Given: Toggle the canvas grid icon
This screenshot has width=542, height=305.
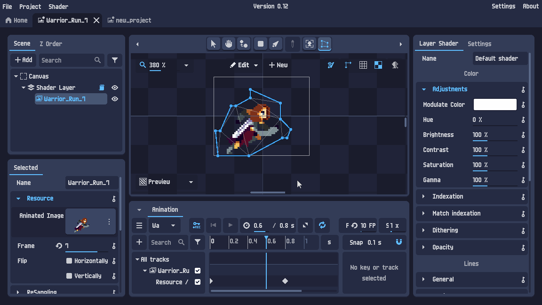Looking at the screenshot, I should click(363, 65).
